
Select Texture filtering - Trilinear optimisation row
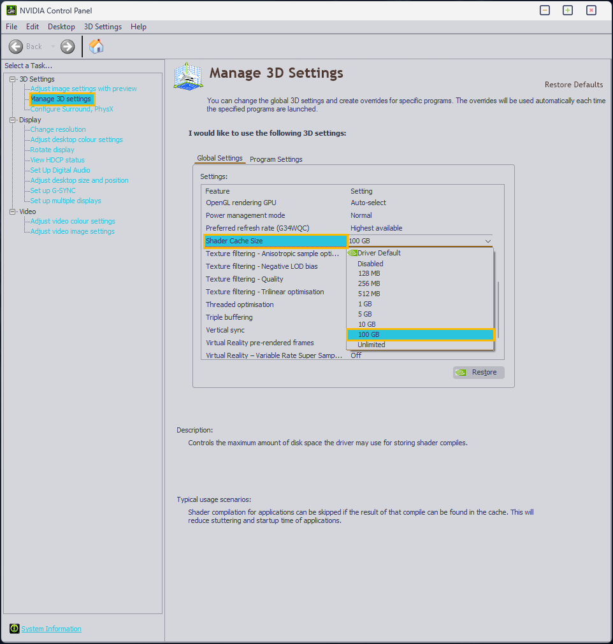pos(275,292)
